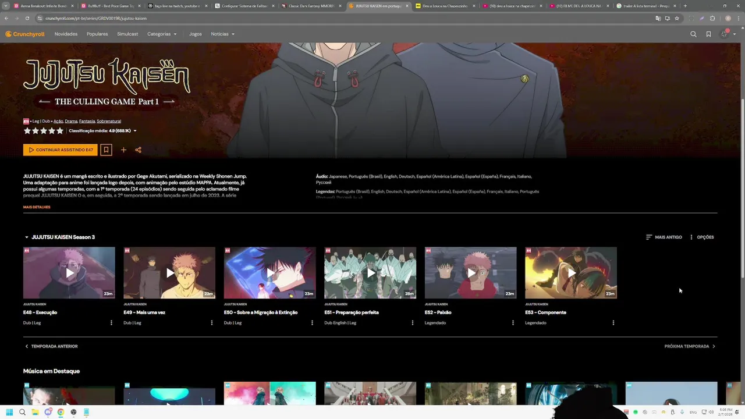Click the browser address bar URL
This screenshot has width=745, height=419.
(96, 18)
